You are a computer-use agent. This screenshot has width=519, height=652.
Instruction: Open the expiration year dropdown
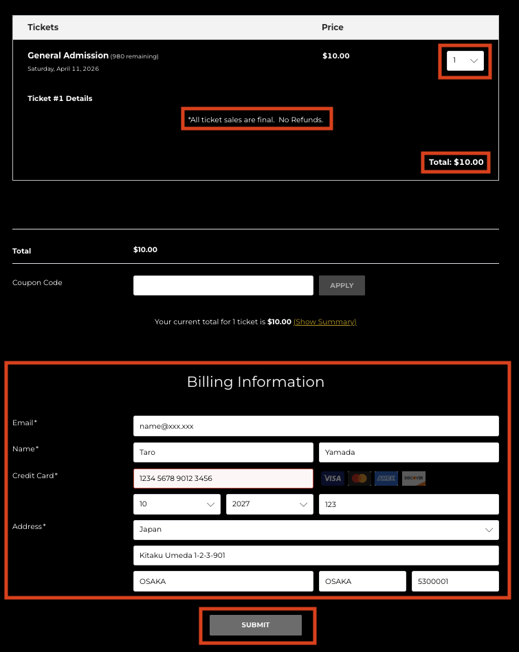[x=269, y=504]
